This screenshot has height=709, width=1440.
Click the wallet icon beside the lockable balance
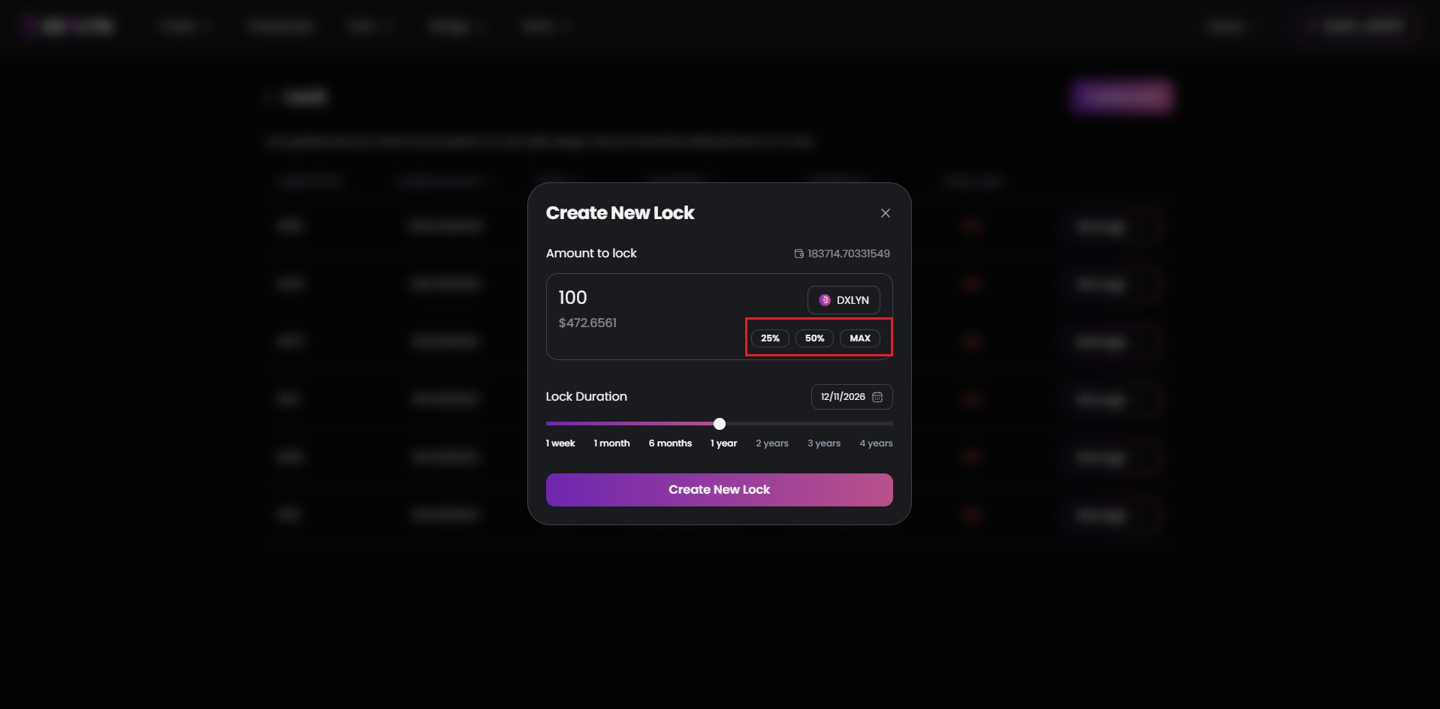[x=798, y=254]
